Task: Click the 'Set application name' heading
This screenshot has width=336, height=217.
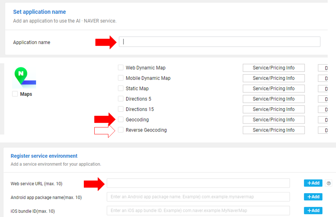Action: click(39, 12)
